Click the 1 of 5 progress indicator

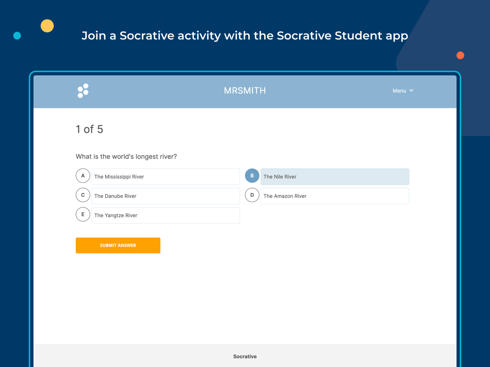coord(89,129)
